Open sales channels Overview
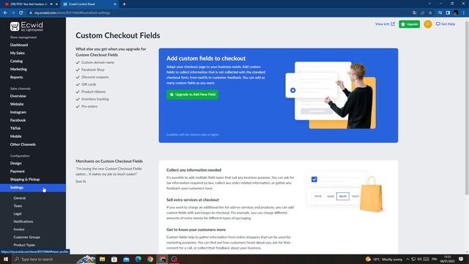469x264 pixels. [x=18, y=96]
